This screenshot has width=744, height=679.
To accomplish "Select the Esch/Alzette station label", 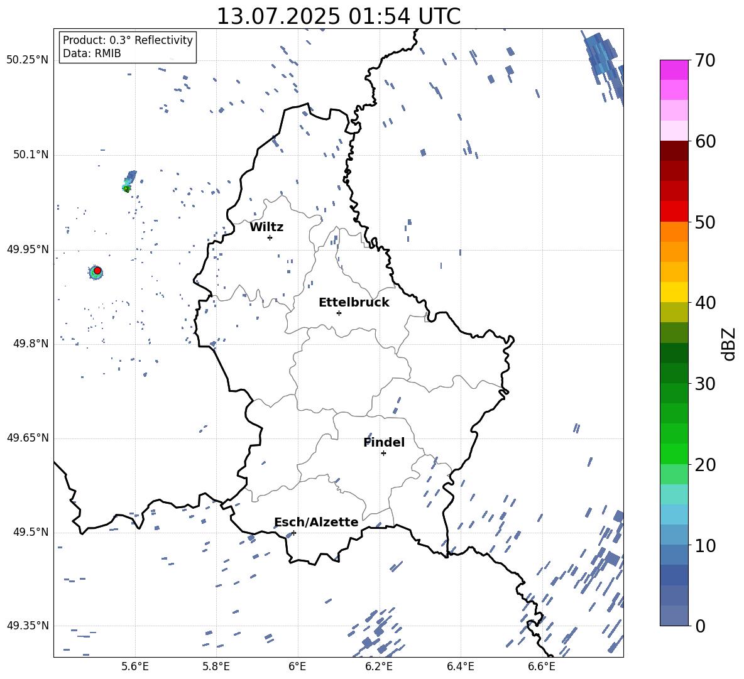I will coord(316,523).
